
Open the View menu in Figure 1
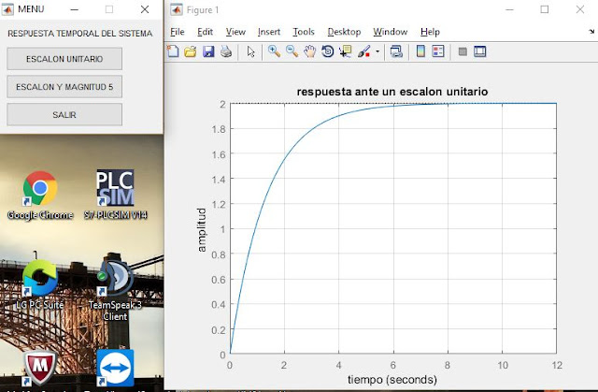(235, 32)
